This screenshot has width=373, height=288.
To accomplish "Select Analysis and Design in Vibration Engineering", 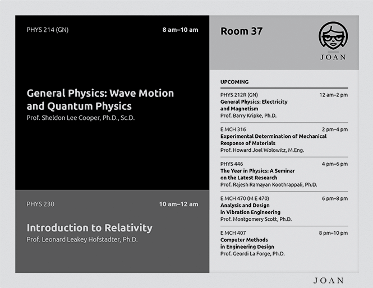I will [x=250, y=208].
